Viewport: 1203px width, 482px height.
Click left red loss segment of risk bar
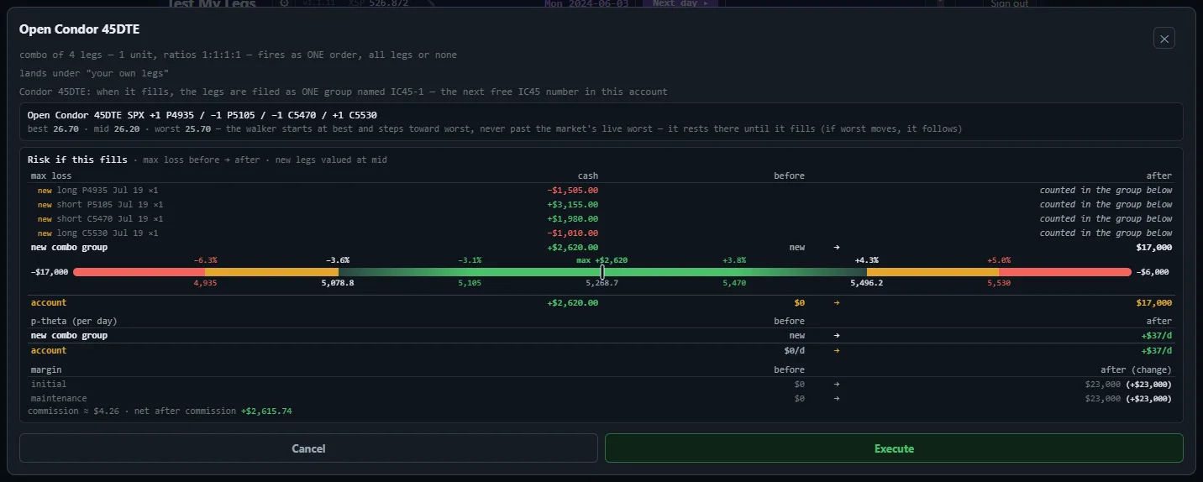(139, 272)
